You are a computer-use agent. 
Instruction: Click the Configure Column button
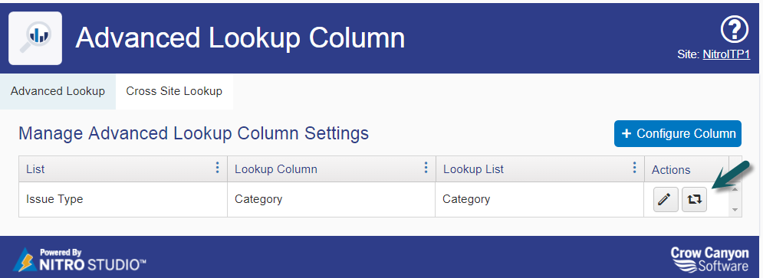pos(677,134)
